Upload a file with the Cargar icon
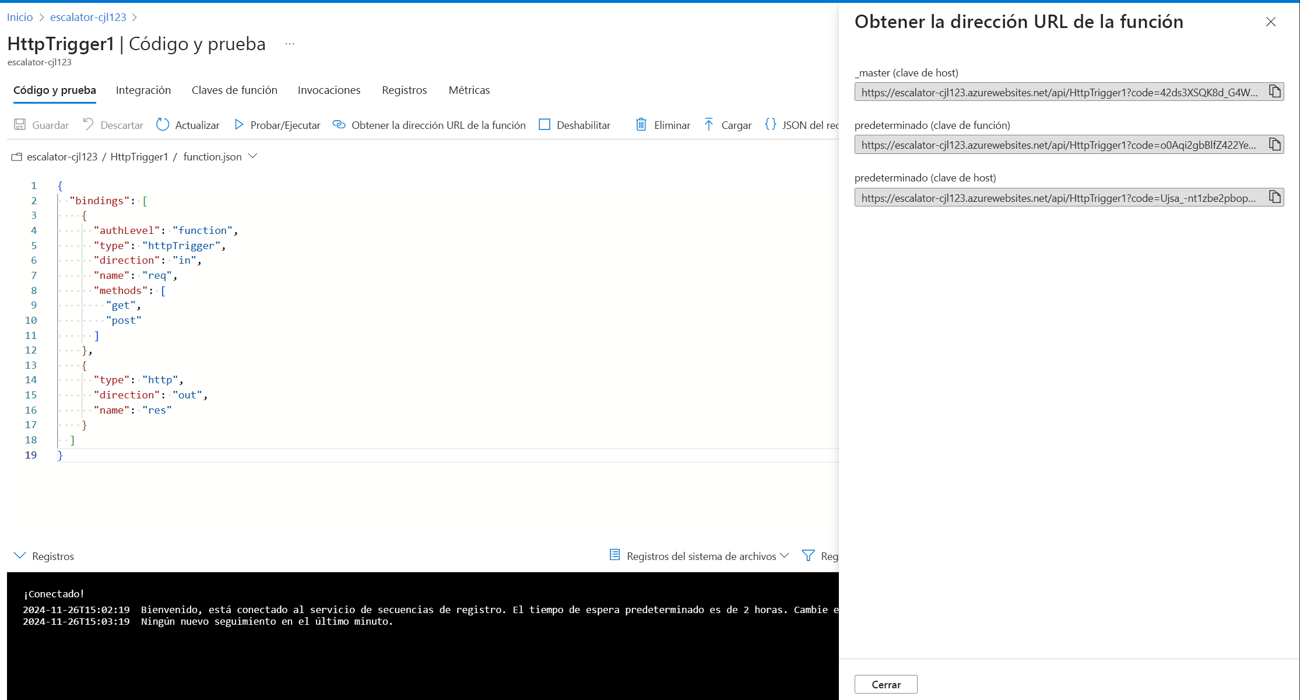 pos(708,124)
